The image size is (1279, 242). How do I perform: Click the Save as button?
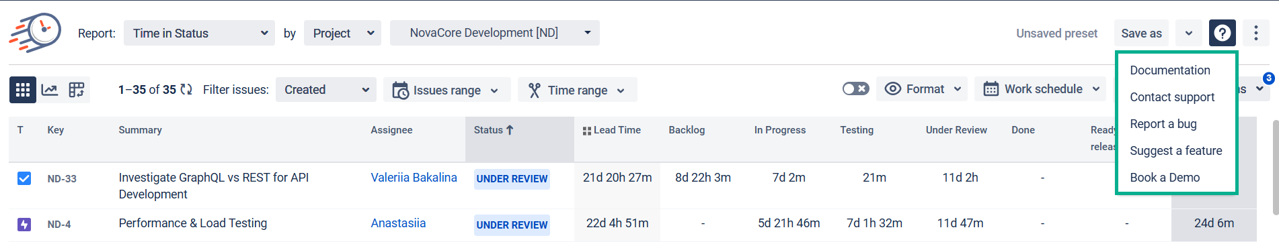1141,33
